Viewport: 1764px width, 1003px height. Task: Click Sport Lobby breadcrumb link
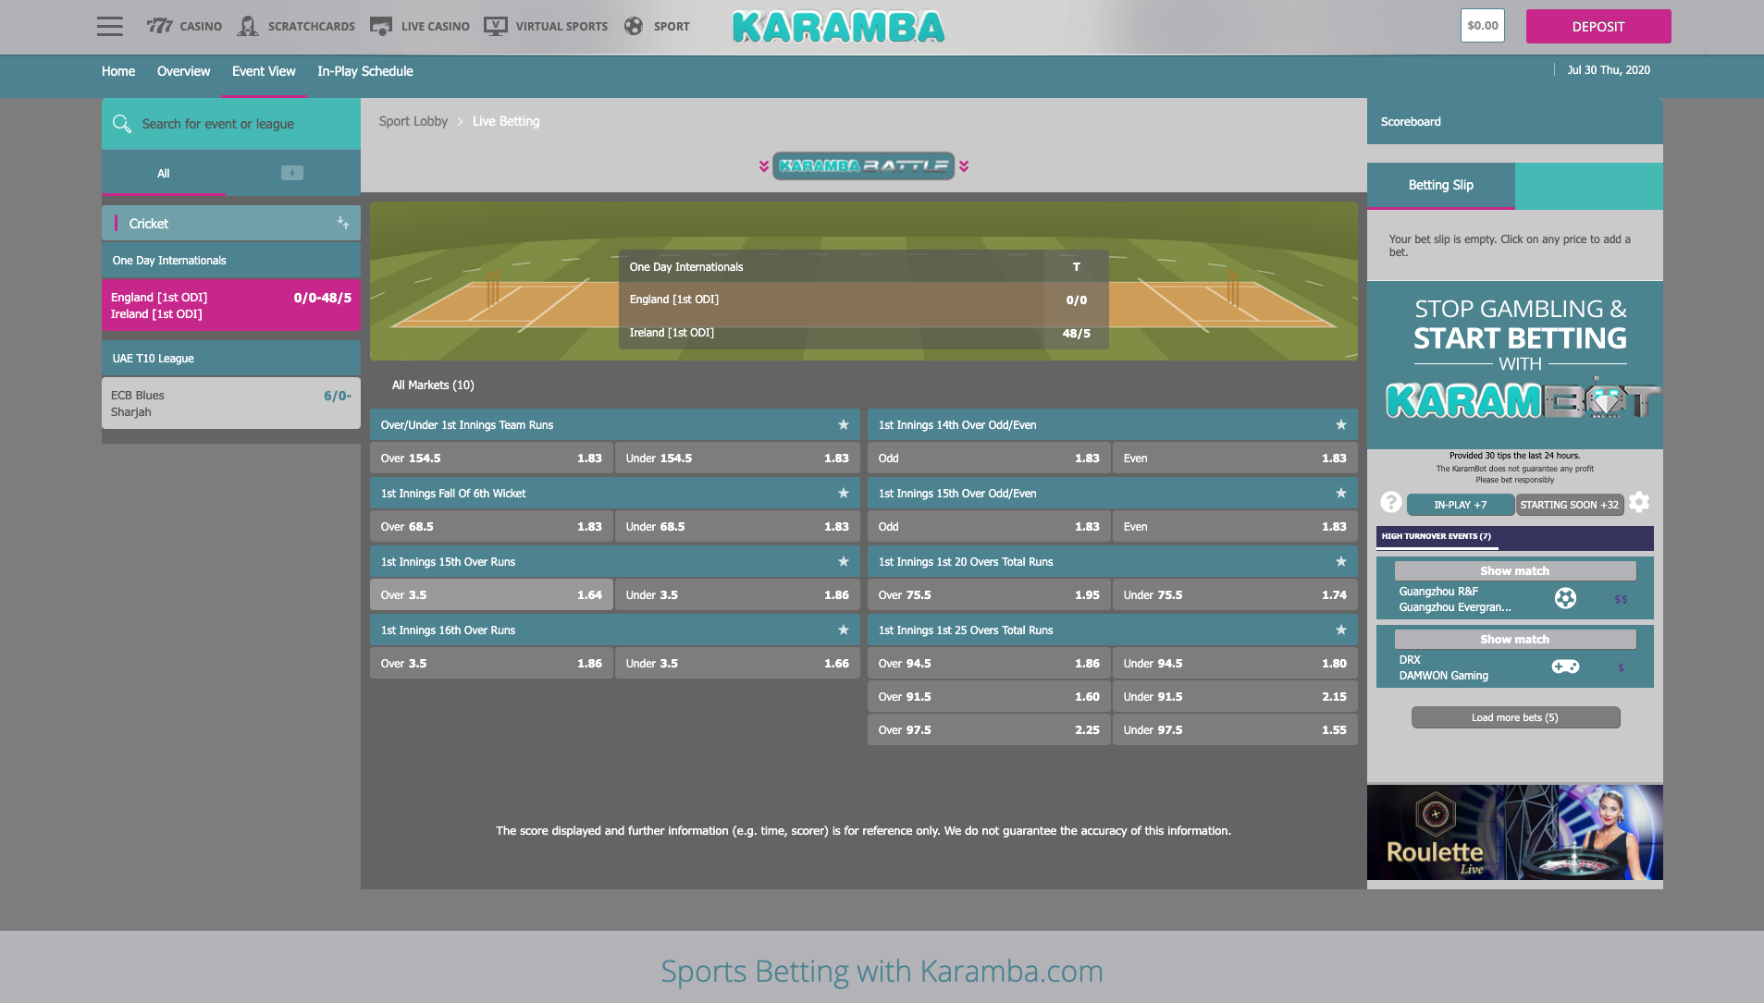[x=413, y=121]
